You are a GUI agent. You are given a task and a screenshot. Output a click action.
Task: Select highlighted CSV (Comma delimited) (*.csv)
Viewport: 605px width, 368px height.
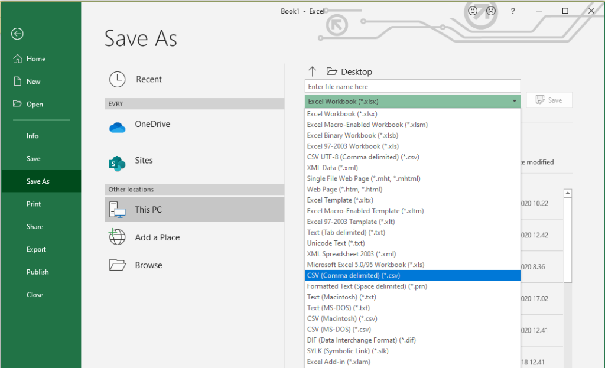tap(412, 275)
